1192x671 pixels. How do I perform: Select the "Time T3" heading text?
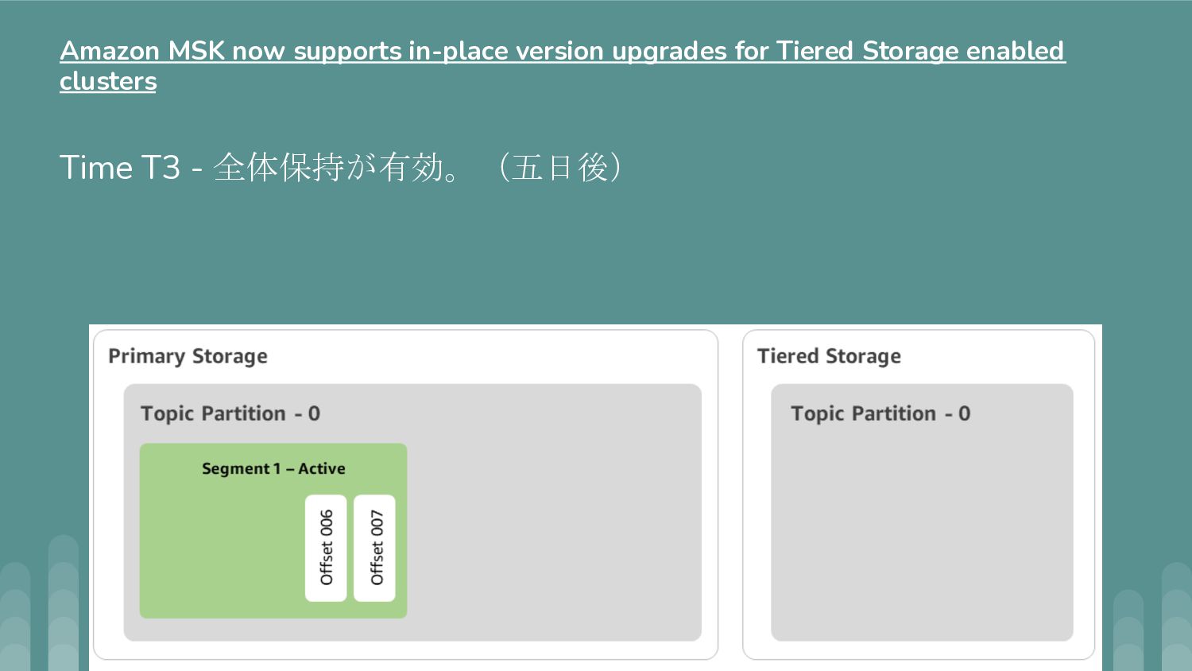tap(120, 168)
